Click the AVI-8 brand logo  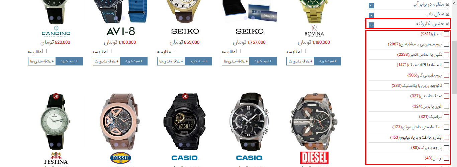tap(120, 31)
